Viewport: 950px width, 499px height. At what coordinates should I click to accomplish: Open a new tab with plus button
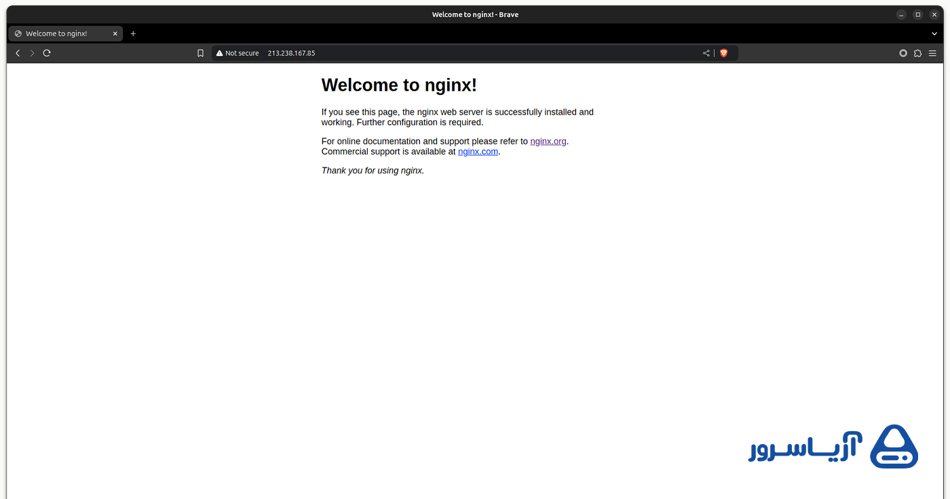tap(133, 33)
